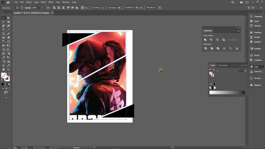Open the Arrange Documents icon
Viewport: 265px width, 149px height.
[x=241, y=2]
